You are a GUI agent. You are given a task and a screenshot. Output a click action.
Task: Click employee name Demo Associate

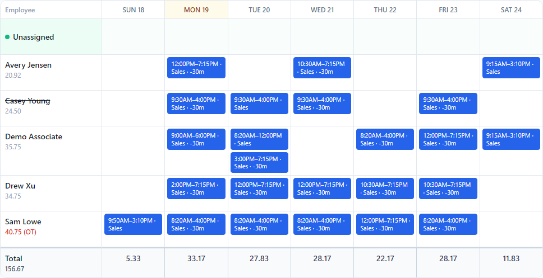pos(34,136)
